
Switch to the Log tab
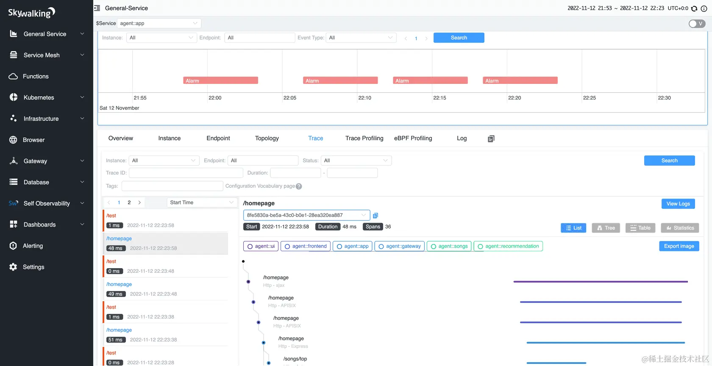[x=462, y=139]
